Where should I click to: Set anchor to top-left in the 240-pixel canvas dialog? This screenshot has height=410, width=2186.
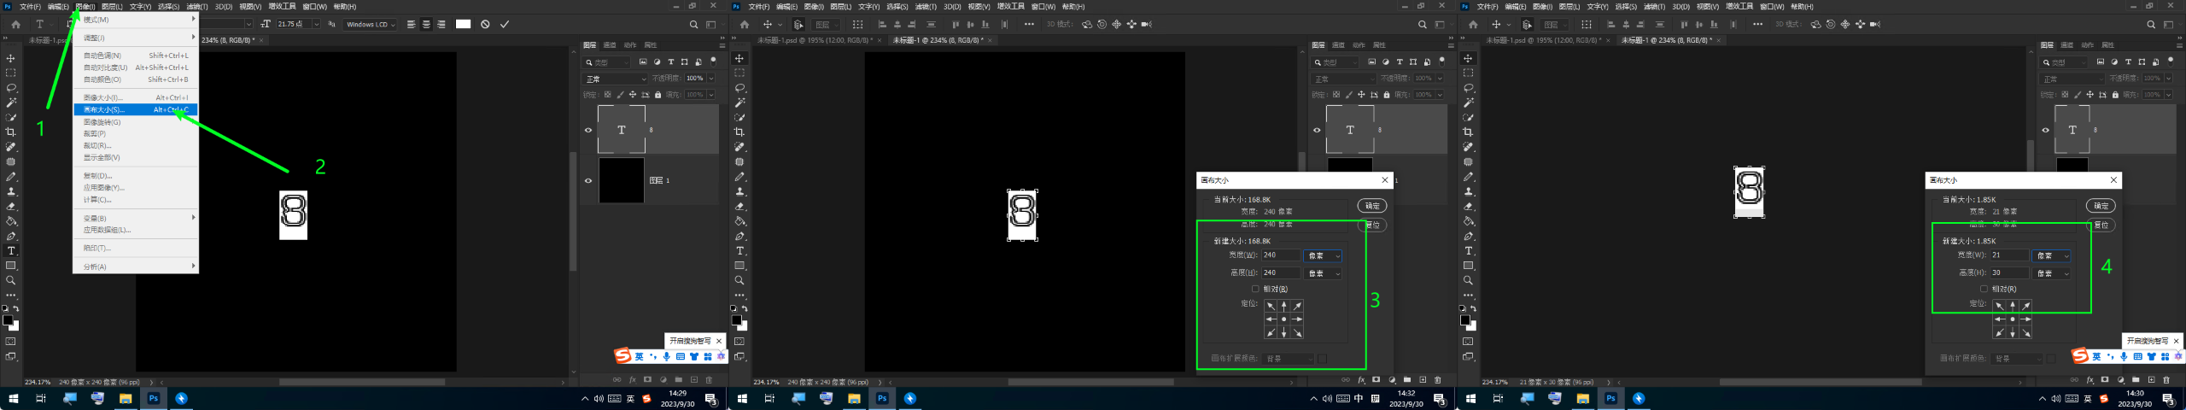point(1271,306)
